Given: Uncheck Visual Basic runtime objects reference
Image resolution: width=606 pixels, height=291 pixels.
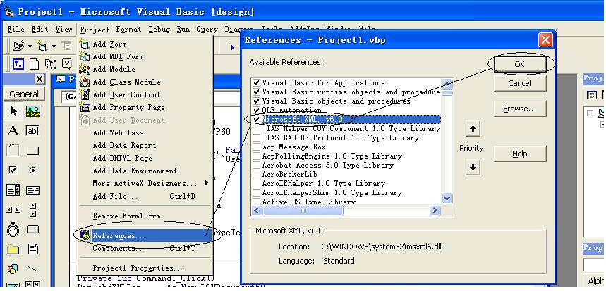Looking at the screenshot, I should pyautogui.click(x=256, y=92).
